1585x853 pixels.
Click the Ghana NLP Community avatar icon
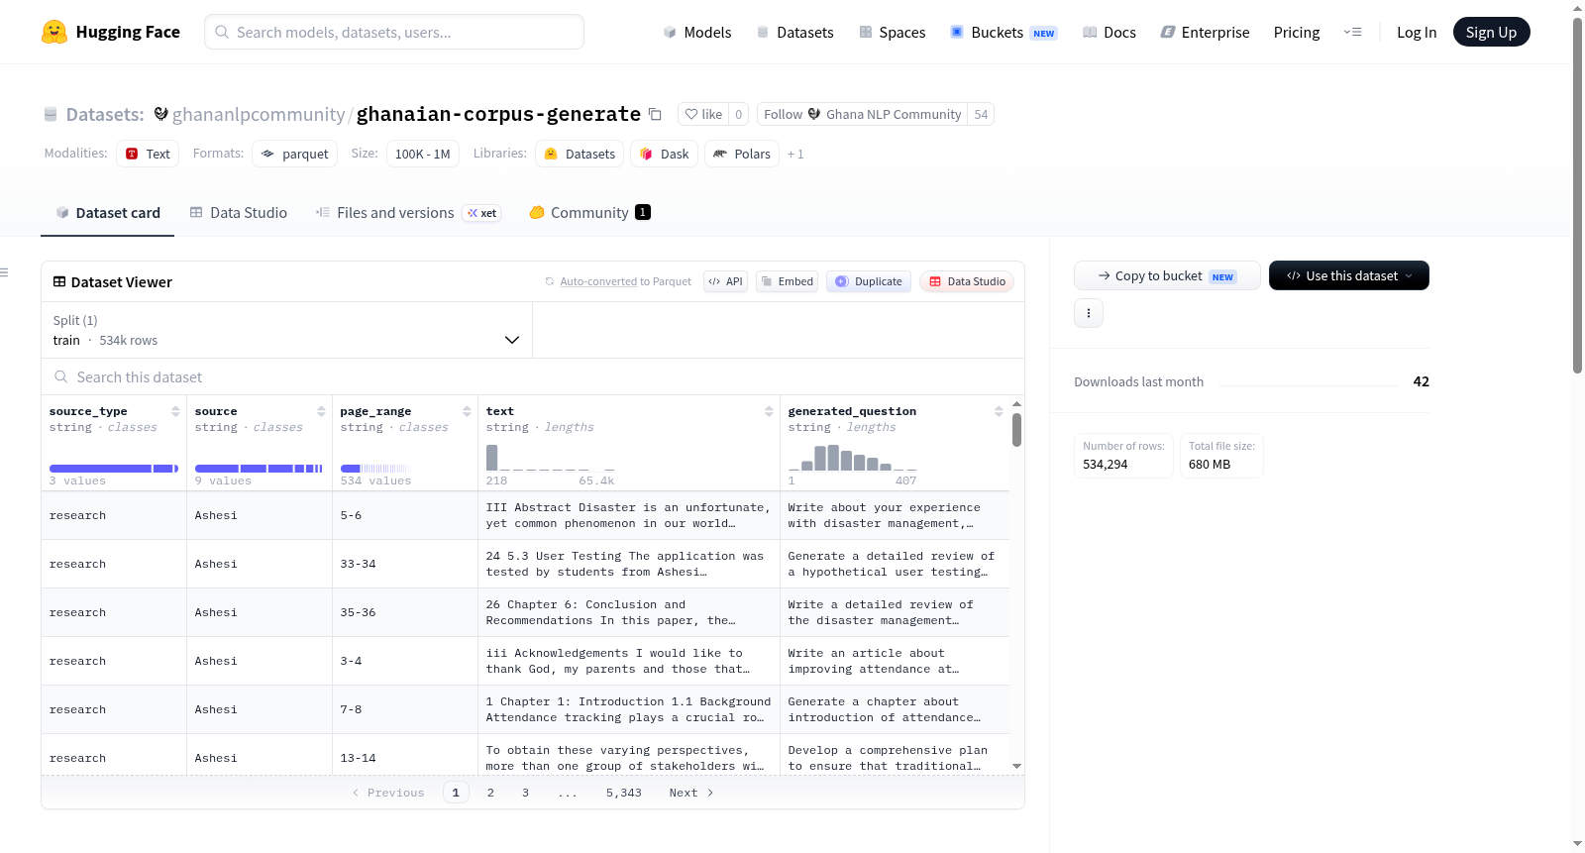814,114
